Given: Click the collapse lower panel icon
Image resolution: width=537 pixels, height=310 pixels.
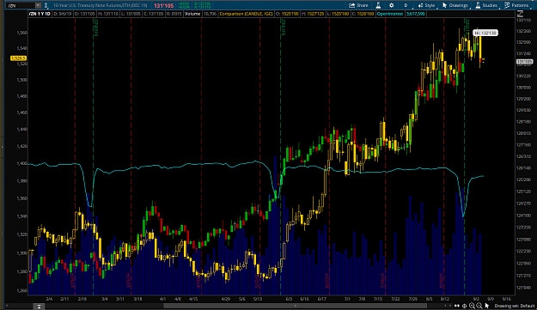Looking at the screenshot, I should tap(39, 307).
